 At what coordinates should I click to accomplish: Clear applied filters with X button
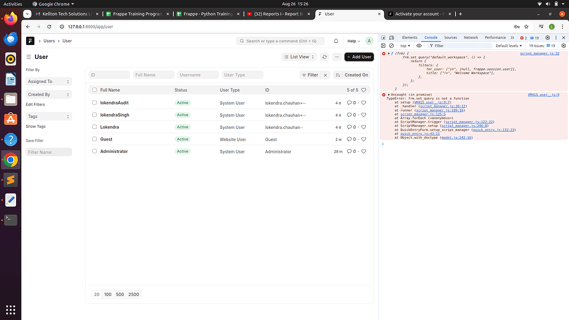tap(326, 75)
